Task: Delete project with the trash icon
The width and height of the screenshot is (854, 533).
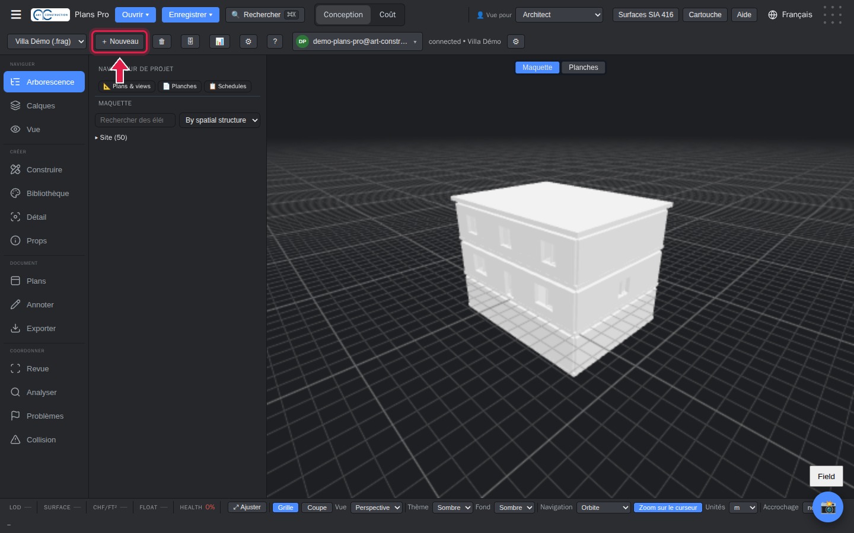Action: (162, 41)
